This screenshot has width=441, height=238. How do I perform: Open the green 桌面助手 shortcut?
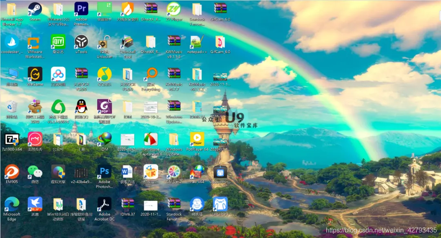pyautogui.click(x=105, y=9)
